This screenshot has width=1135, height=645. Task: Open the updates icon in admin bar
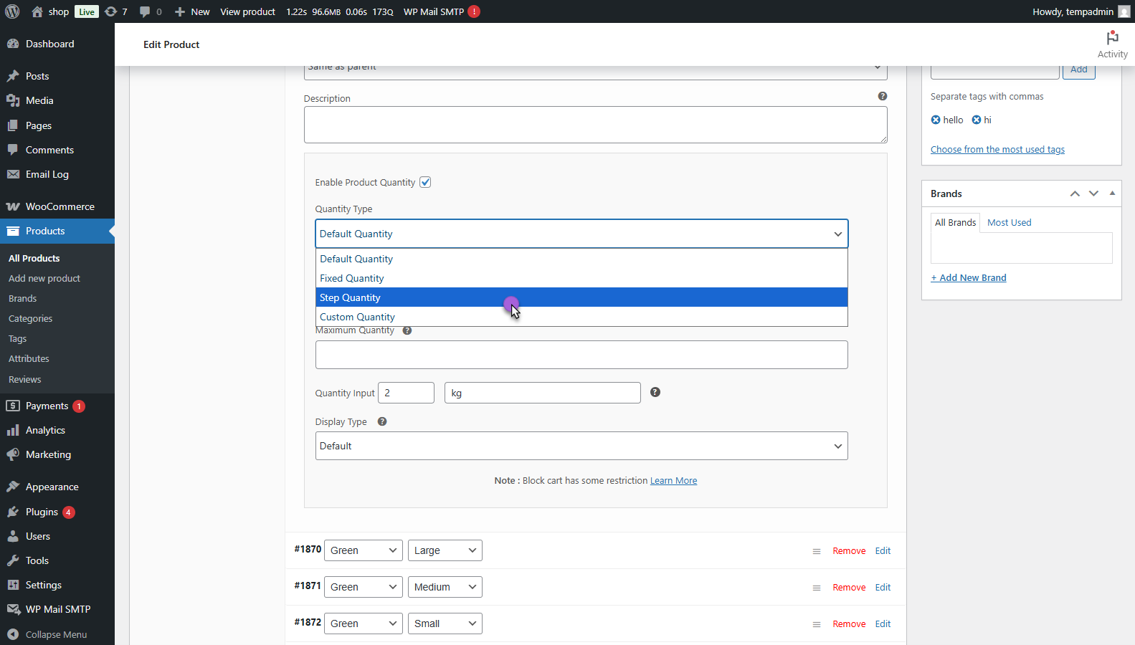tap(111, 11)
